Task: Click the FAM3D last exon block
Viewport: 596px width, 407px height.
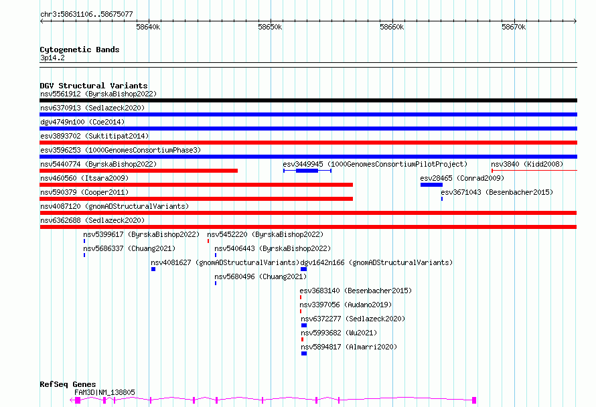Action: tap(474, 400)
